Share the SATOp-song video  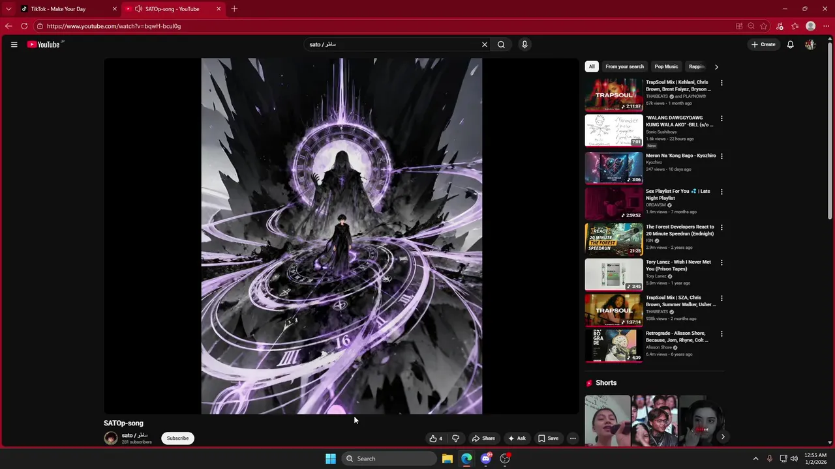(483, 438)
